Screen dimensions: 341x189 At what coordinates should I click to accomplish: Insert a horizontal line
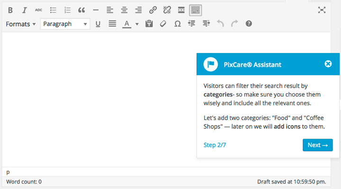(96, 10)
